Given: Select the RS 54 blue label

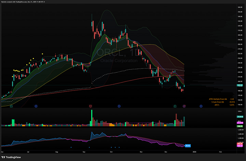Looking at the screenshot, I should click(188, 146).
